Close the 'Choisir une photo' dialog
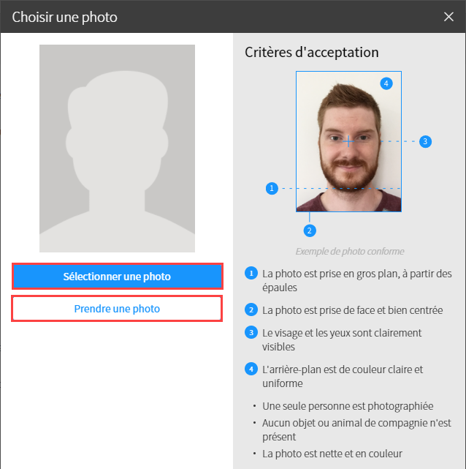 tap(449, 17)
